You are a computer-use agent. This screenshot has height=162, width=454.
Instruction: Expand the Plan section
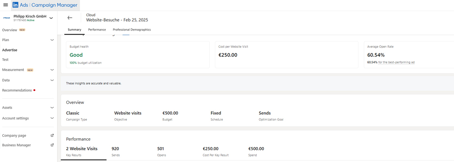(52, 40)
